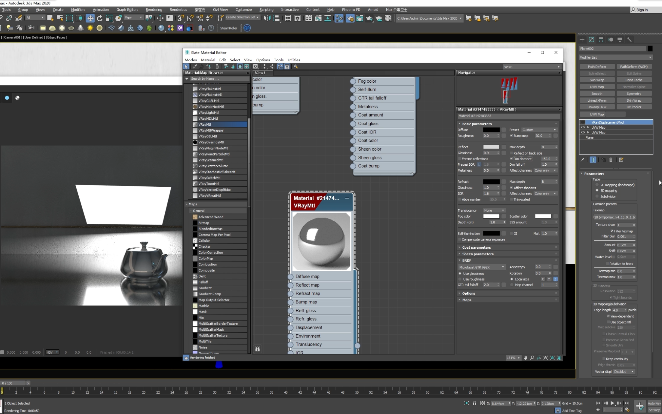Screen dimensions: 662x414
Task: Click the Fog color swatch
Action: tap(491, 217)
